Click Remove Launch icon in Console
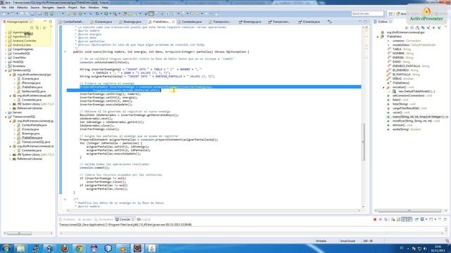This screenshot has width=451, height=253. pos(381,219)
